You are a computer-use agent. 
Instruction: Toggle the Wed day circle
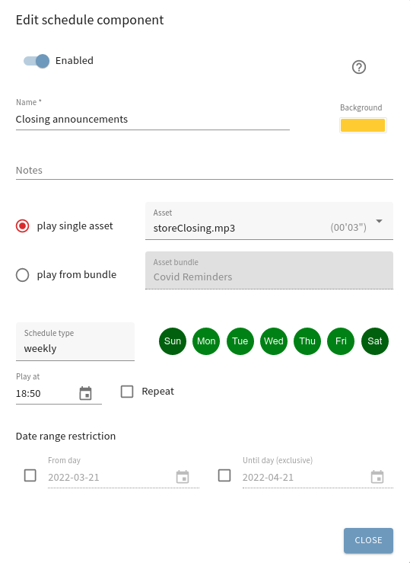273,341
